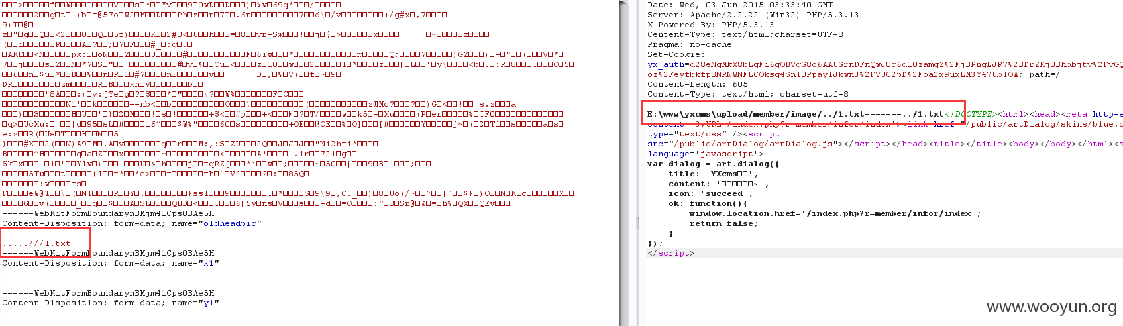The image size is (1123, 326).
Task: Click the 'Server: Apache/2.2.22 (Win32)' header line
Action: pos(753,15)
